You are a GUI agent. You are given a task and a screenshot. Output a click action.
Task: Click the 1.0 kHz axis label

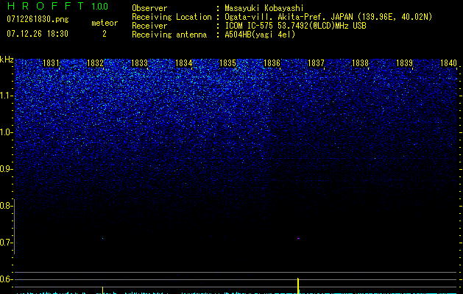[x=6, y=132]
